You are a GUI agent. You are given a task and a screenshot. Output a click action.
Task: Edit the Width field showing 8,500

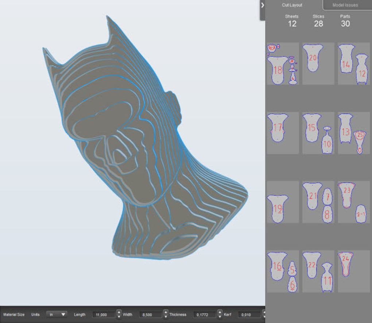point(151,315)
